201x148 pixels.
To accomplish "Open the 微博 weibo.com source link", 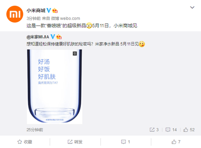I will (65, 18).
